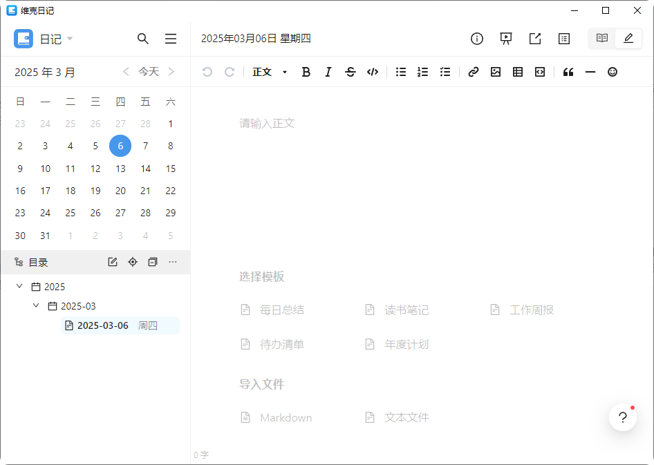
Task: Open the help question mark button
Action: pyautogui.click(x=623, y=417)
